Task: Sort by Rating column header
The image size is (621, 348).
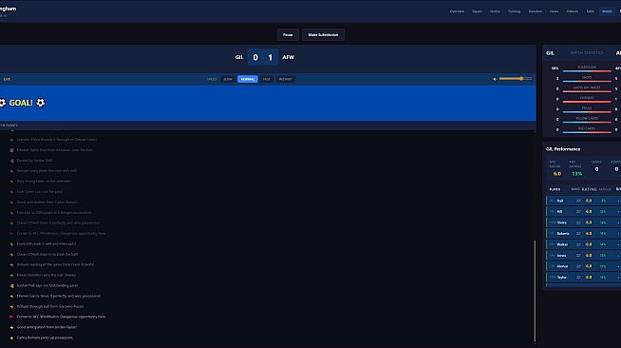Action: click(x=590, y=189)
